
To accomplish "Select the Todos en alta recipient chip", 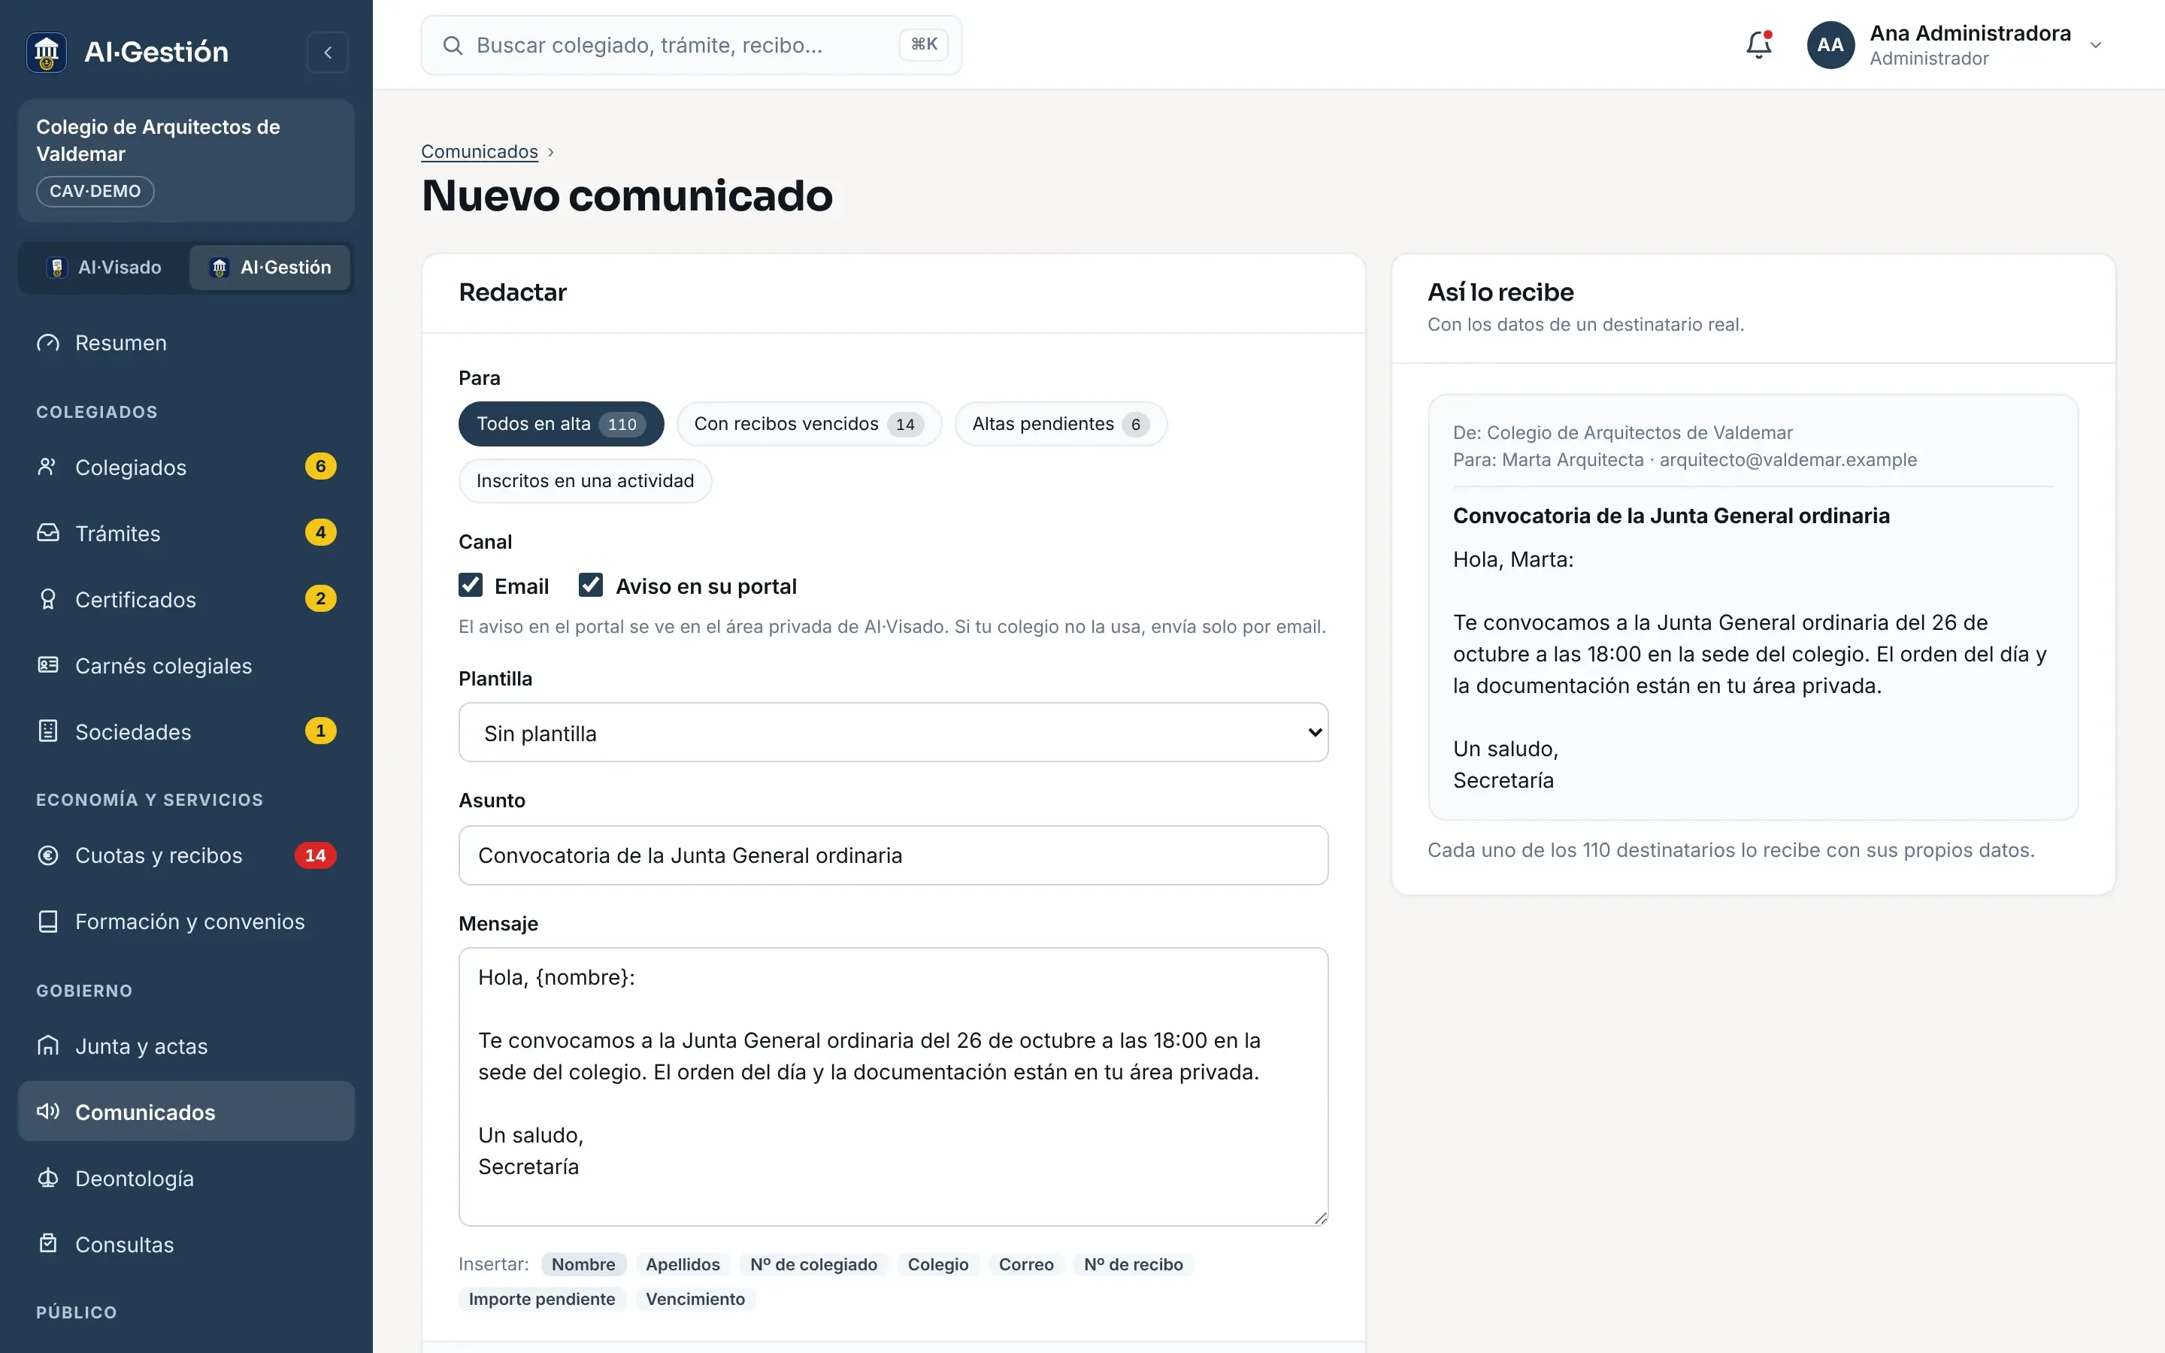I will tap(561, 424).
